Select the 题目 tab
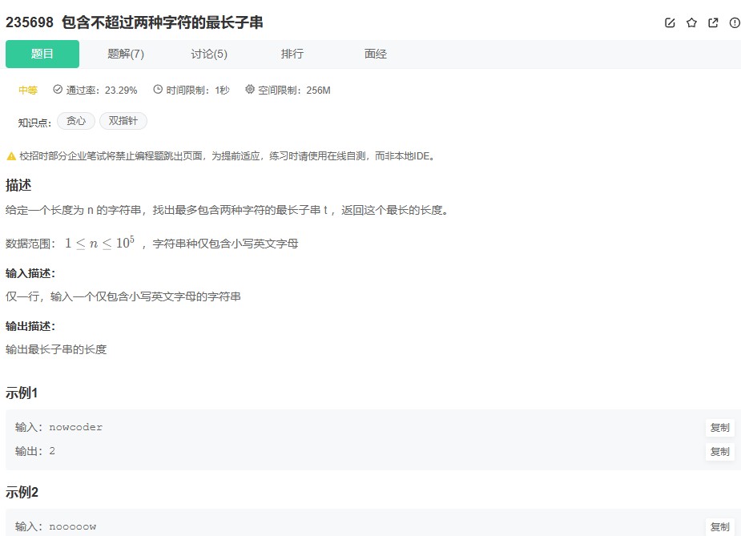 [x=42, y=54]
